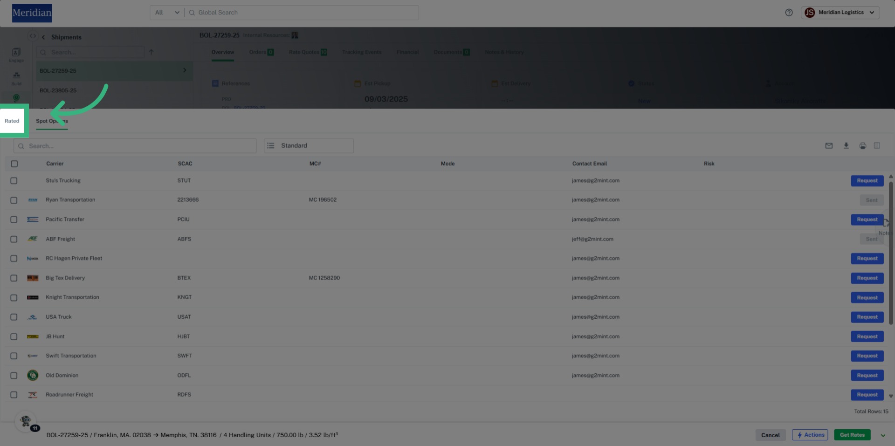The height and width of the screenshot is (446, 895).
Task: Open the Rate Quotes tab
Action: (308, 52)
